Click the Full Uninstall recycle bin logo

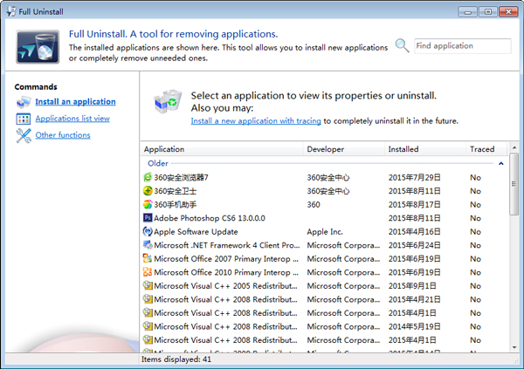tap(38, 47)
